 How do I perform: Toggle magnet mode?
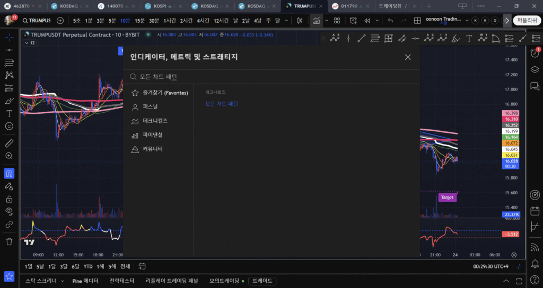tap(9, 173)
